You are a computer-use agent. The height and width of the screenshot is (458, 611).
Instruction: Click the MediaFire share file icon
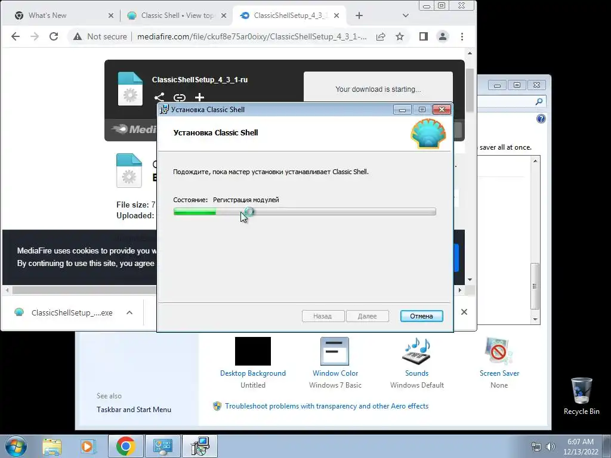tap(159, 97)
